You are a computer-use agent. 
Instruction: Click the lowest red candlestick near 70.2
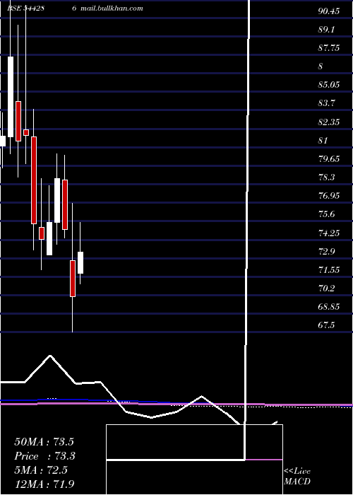click(x=73, y=279)
